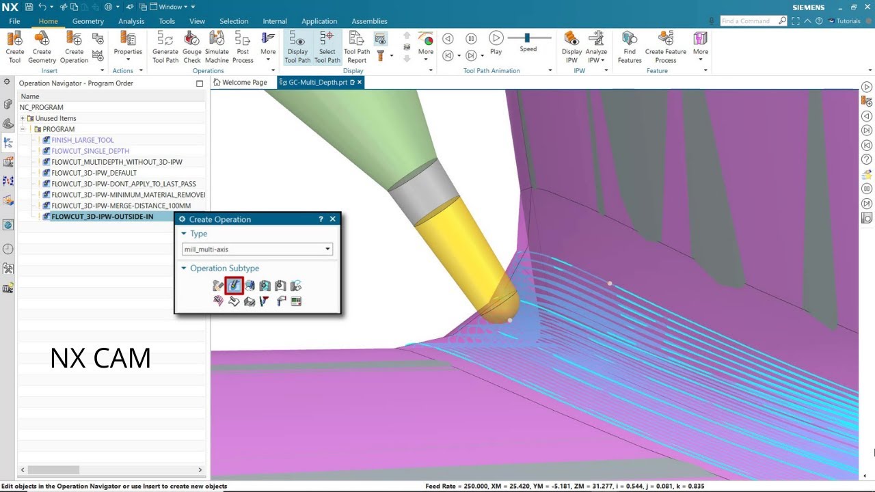Click Create Feature Process
Viewport: 875px width, 492px height.
[665, 47]
